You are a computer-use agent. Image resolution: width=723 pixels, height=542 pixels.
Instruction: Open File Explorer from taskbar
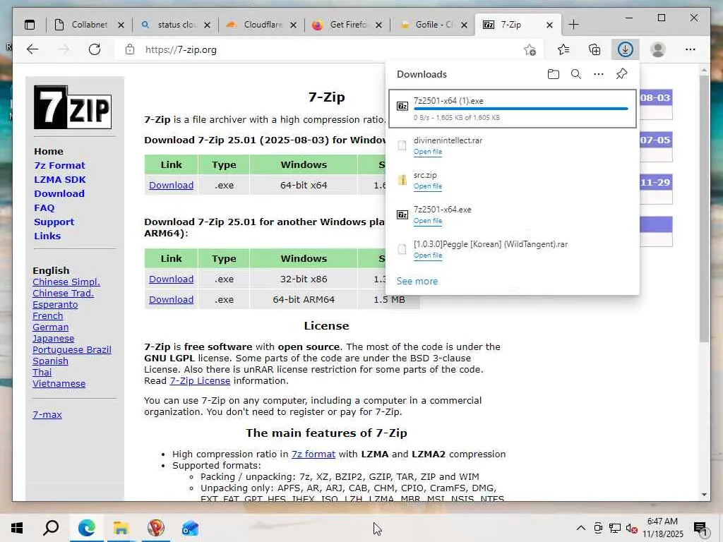[x=121, y=528]
